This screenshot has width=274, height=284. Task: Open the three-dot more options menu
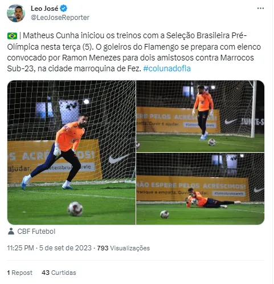click(x=260, y=9)
